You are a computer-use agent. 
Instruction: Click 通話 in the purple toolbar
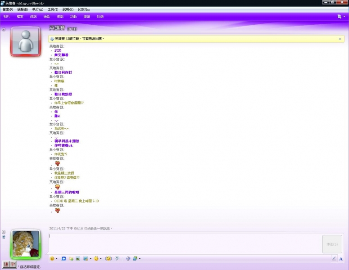(x=47, y=17)
